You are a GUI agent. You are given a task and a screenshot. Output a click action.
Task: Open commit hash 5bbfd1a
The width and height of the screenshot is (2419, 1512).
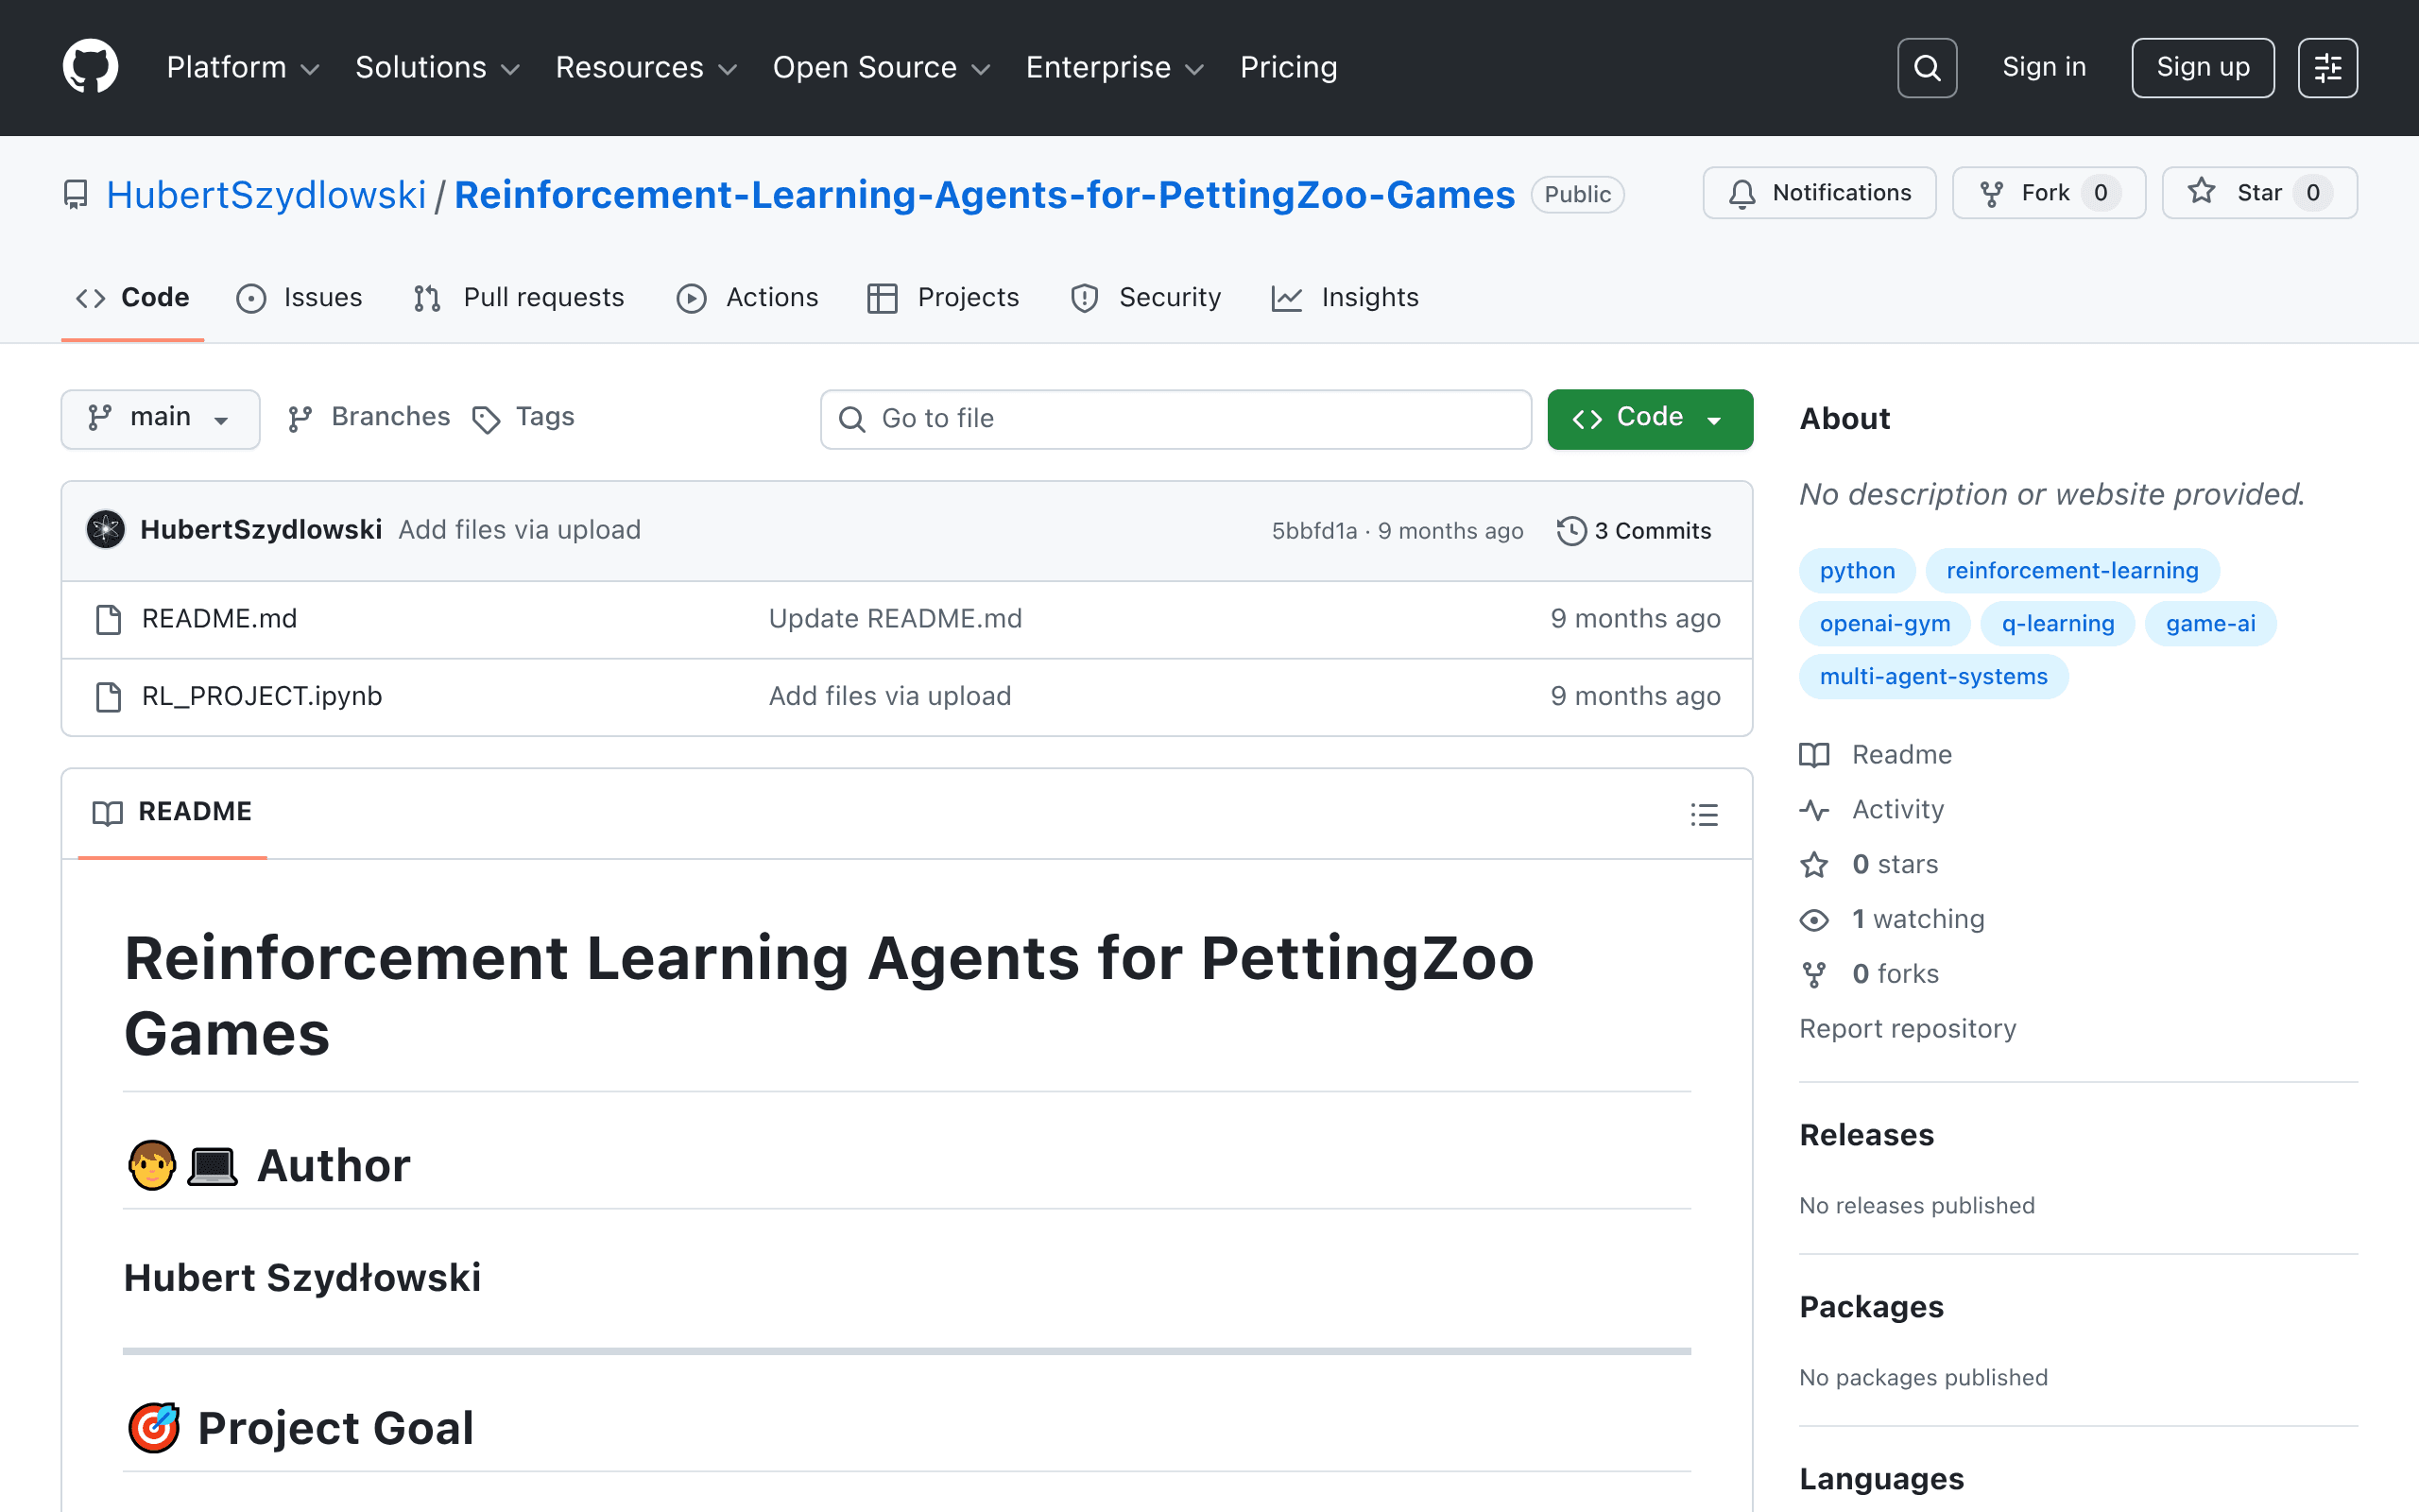(1313, 531)
